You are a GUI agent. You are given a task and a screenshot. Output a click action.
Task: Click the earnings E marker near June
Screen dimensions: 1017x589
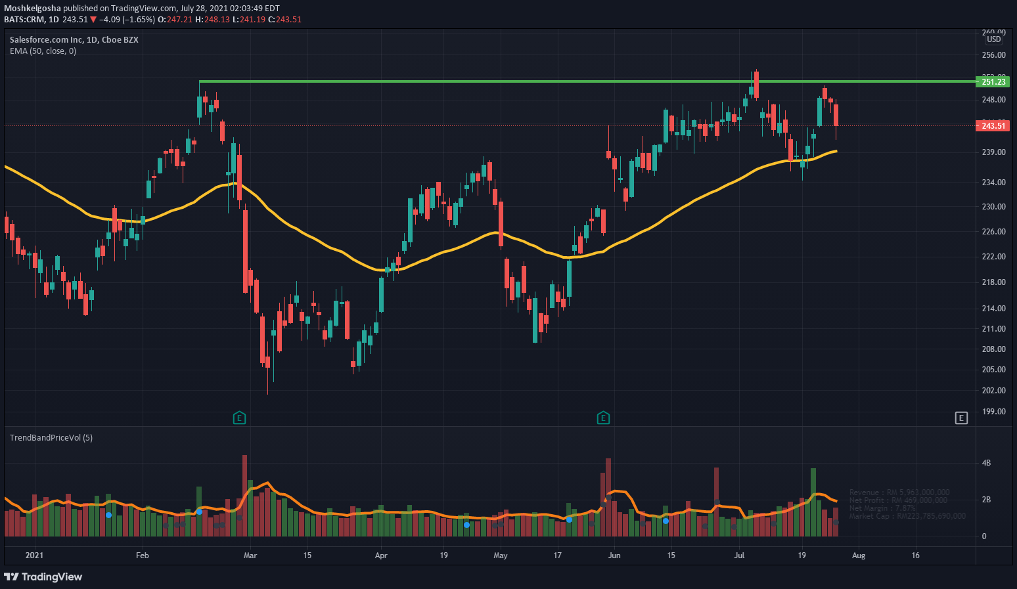tap(603, 418)
